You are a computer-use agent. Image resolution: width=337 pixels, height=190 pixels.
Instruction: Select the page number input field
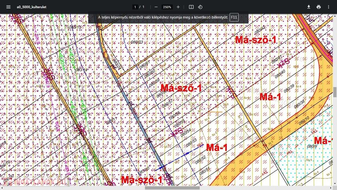pos(135,7)
